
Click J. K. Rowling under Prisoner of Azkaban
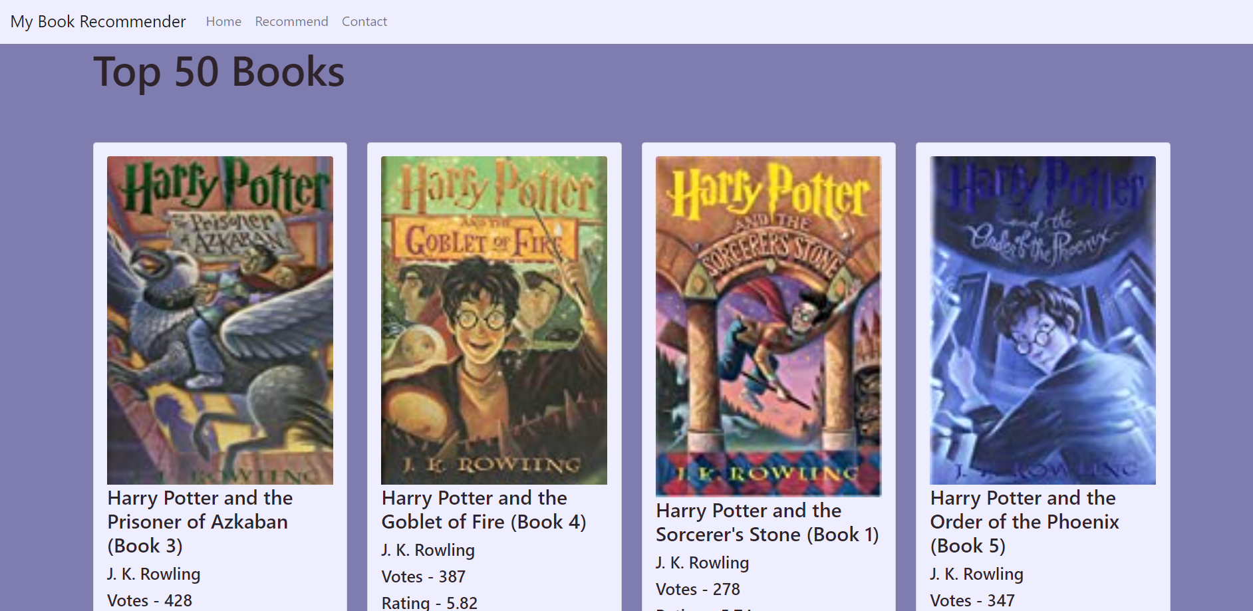154,573
